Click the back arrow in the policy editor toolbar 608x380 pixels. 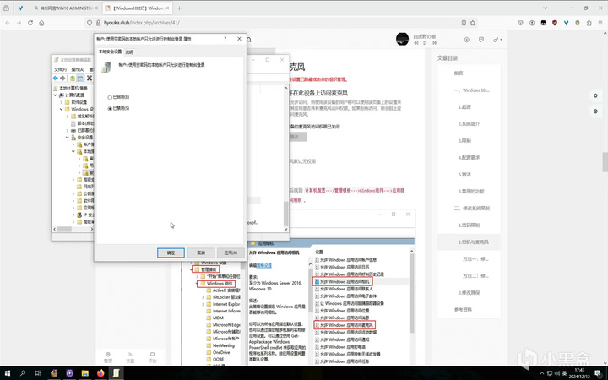tap(56, 78)
